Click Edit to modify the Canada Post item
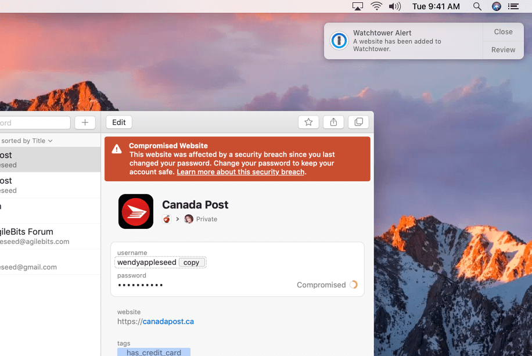This screenshot has width=532, height=356. tap(118, 122)
